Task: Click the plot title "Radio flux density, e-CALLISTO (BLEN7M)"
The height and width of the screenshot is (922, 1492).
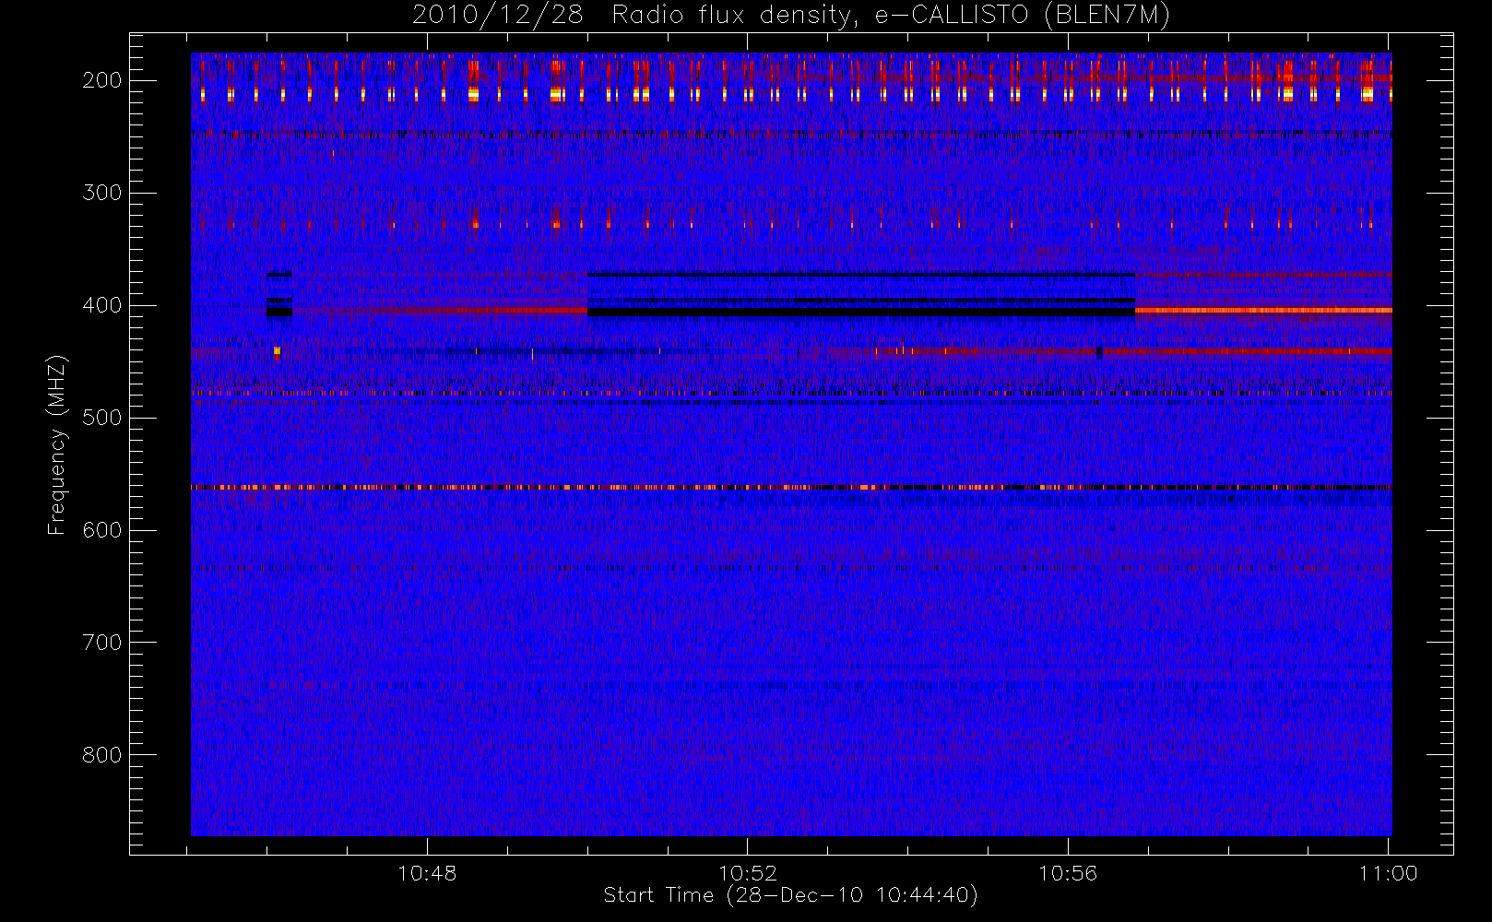Action: click(x=891, y=16)
